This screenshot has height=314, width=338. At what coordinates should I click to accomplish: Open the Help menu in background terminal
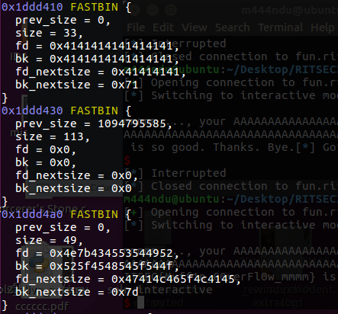(323, 27)
